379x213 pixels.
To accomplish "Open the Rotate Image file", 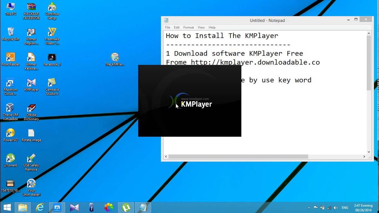I will click(31, 135).
